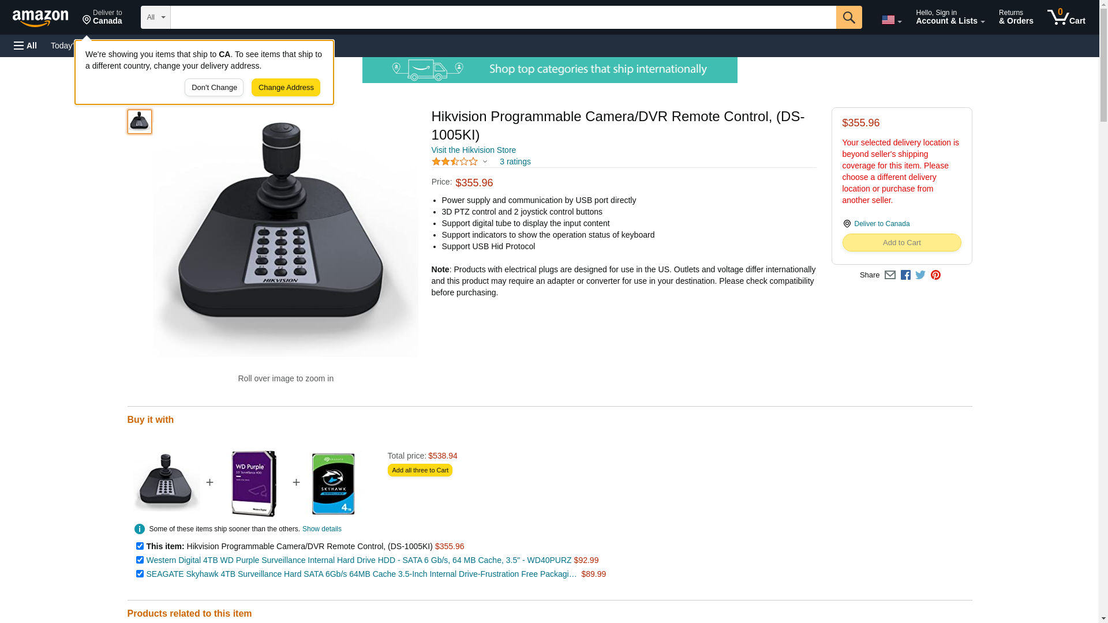Uncheck the 'This item' Hikvision checkbox

click(140, 546)
